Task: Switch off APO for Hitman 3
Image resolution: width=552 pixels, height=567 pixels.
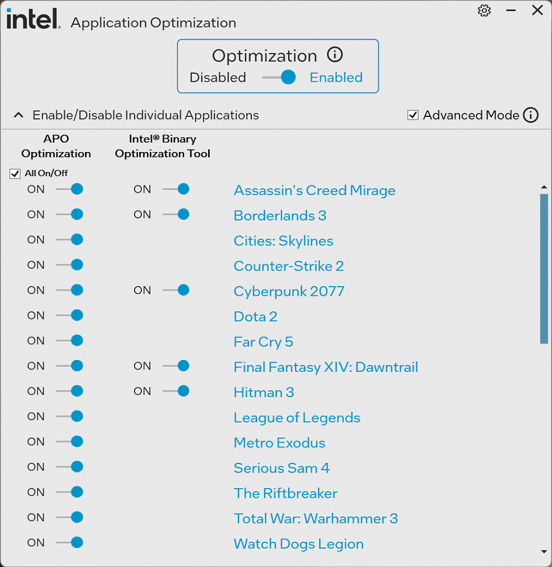Action: [70, 391]
